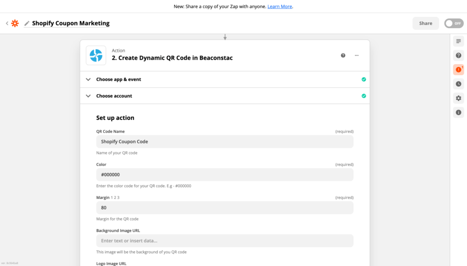Click the info icon in the right sidebar
467x266 pixels.
click(458, 112)
